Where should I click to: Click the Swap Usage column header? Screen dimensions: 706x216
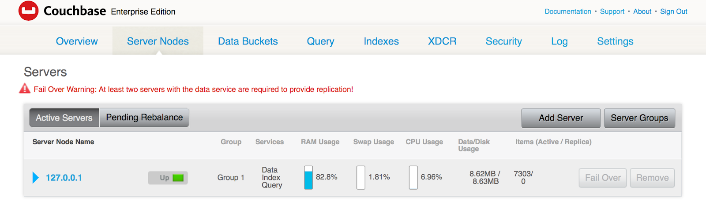coord(374,142)
